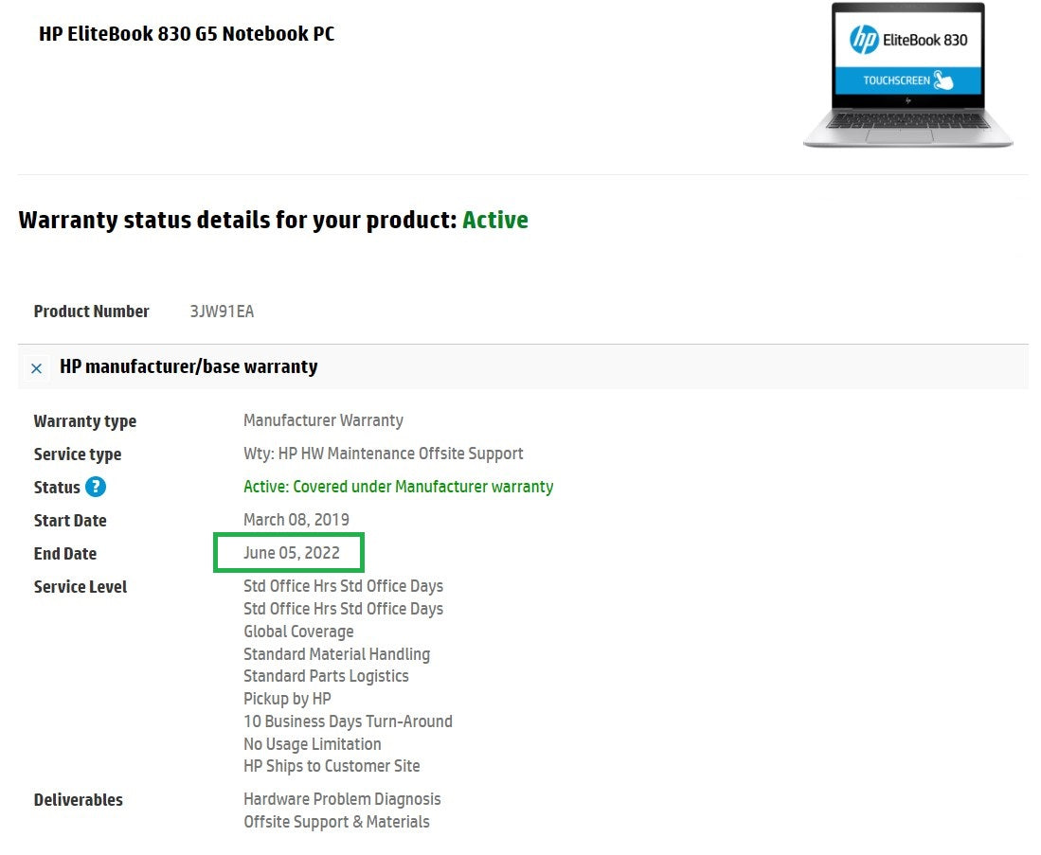Click the green Active warranty status word
This screenshot has width=1041, height=855.
495,220
